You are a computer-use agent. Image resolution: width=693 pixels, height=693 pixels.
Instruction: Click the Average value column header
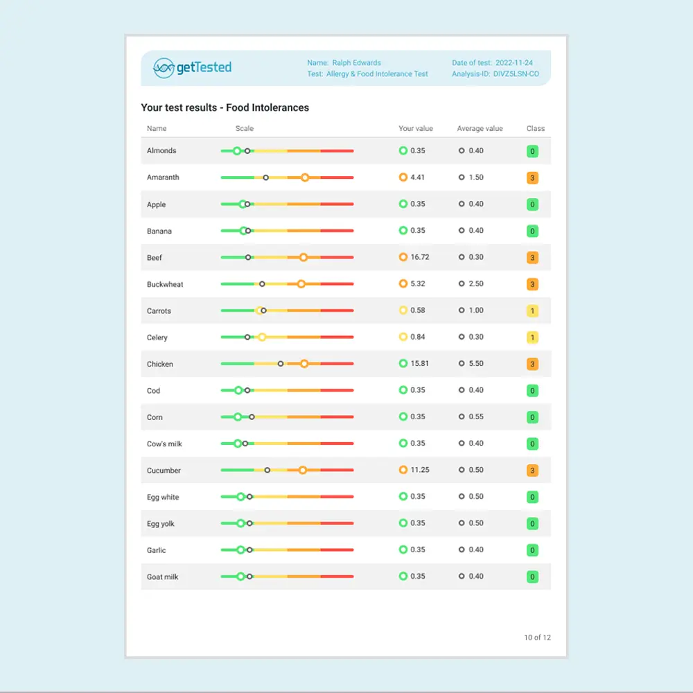click(480, 128)
